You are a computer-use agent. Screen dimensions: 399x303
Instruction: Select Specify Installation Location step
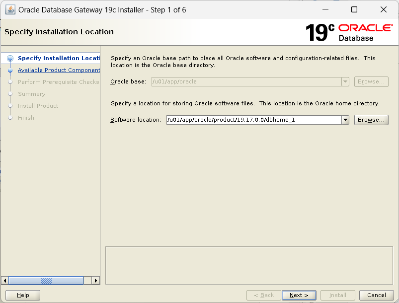pyautogui.click(x=59, y=58)
